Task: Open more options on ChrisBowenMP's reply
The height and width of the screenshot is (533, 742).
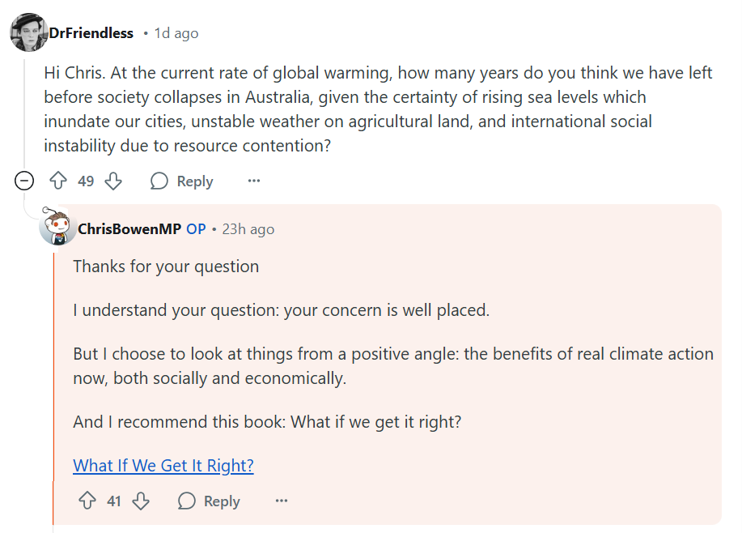Action: tap(282, 501)
